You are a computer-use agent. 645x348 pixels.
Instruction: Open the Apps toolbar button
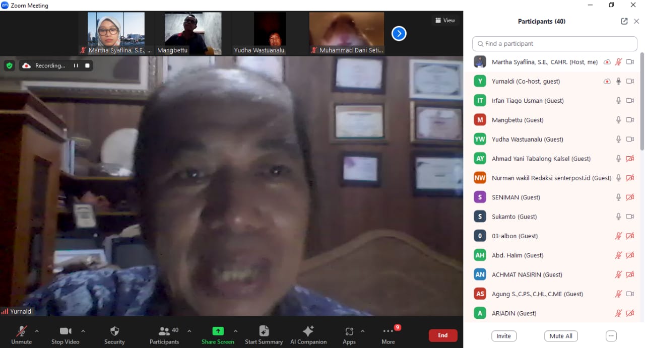[349, 335]
